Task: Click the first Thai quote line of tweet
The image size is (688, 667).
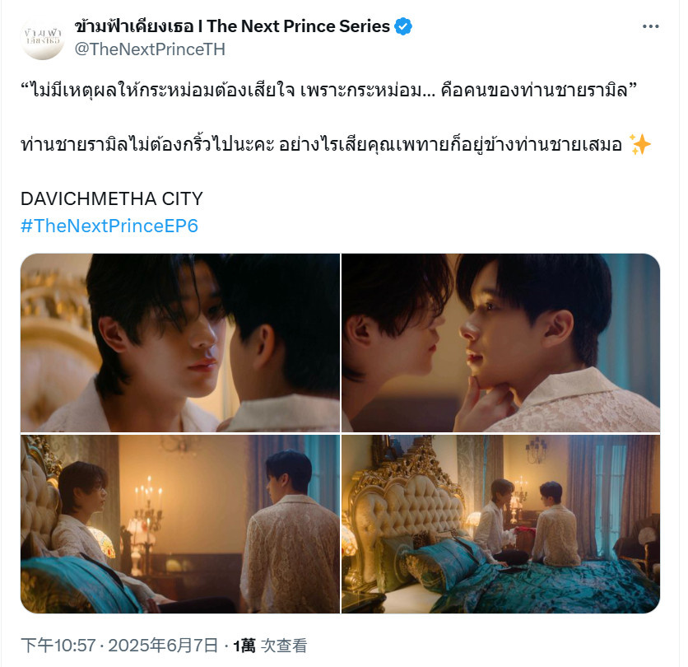Action: point(328,91)
